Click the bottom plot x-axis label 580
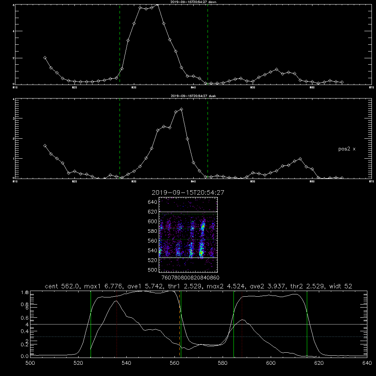 [x=223, y=363]
